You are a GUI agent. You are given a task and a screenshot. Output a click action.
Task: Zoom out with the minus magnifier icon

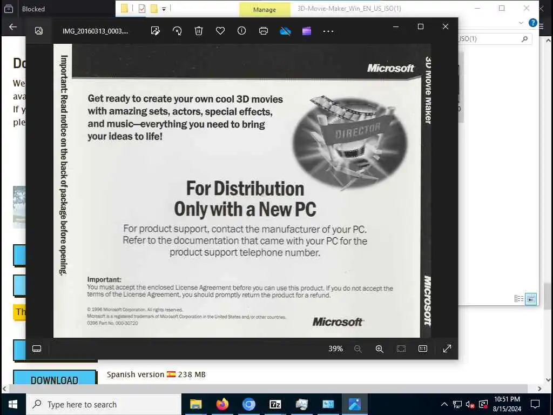coord(358,349)
